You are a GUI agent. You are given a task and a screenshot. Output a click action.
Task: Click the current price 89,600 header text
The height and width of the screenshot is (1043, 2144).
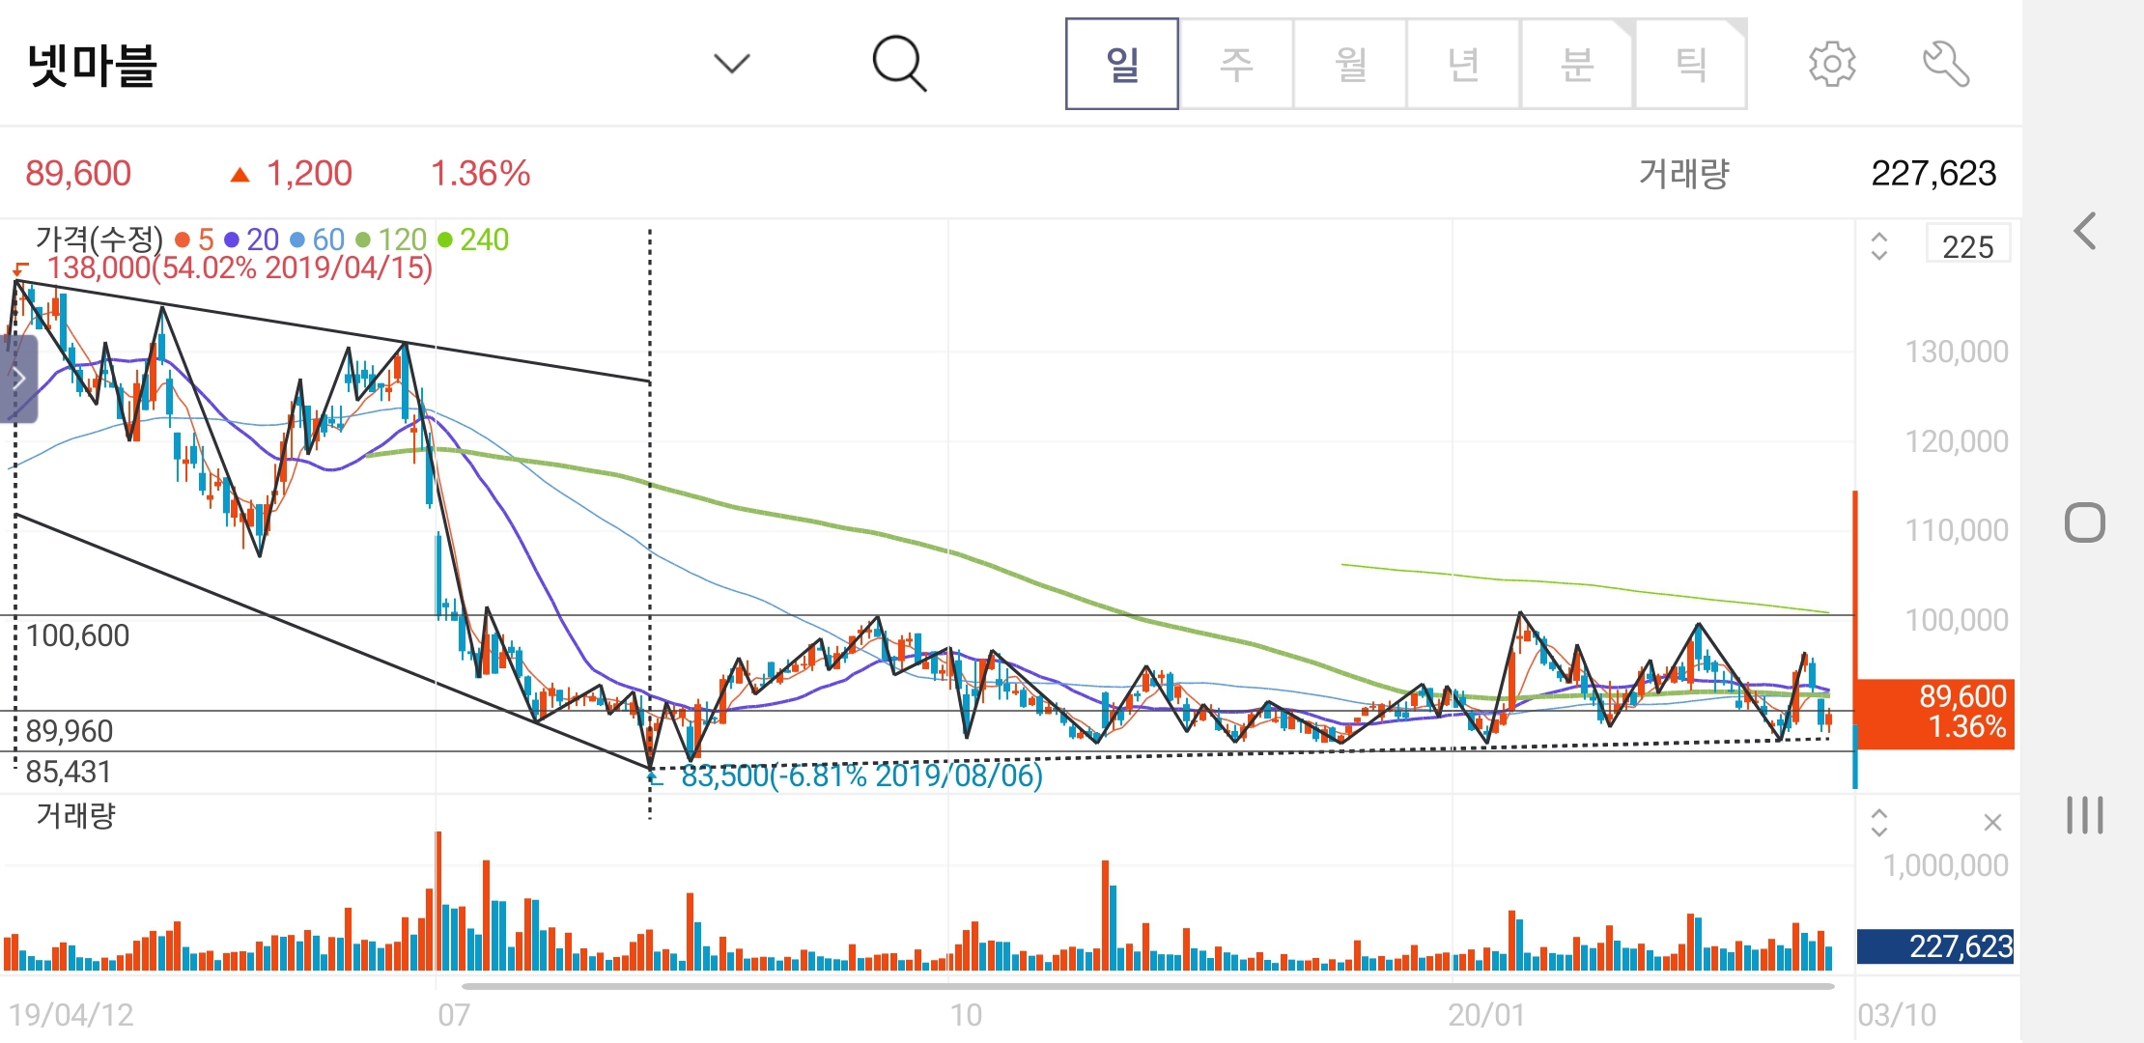(78, 174)
